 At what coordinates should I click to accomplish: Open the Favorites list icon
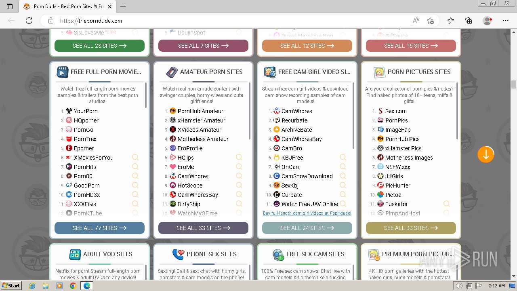pos(451,21)
